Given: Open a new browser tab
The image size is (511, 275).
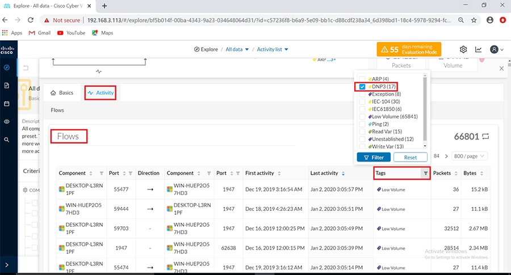Looking at the screenshot, I should [104, 6].
